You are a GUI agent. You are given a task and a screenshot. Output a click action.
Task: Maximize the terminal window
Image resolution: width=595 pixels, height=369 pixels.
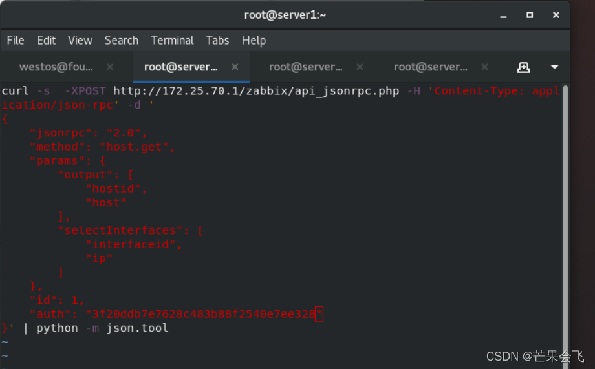click(530, 15)
